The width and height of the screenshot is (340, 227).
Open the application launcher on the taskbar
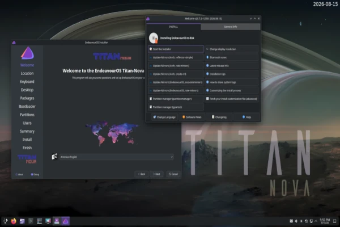point(5,221)
